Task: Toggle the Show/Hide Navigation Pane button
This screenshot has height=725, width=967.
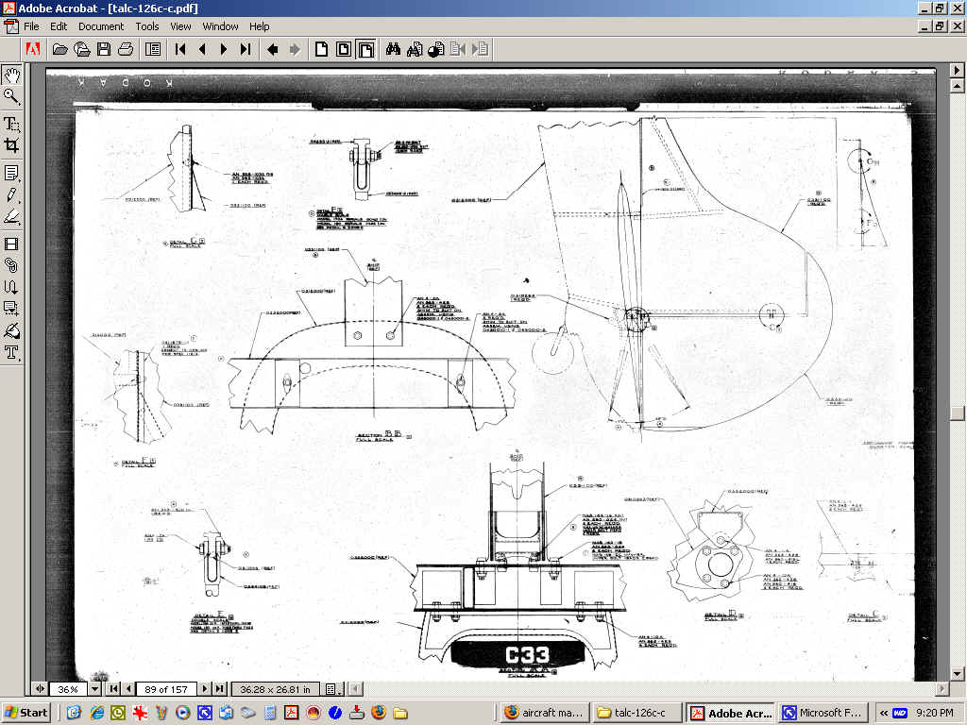Action: pyautogui.click(x=153, y=49)
